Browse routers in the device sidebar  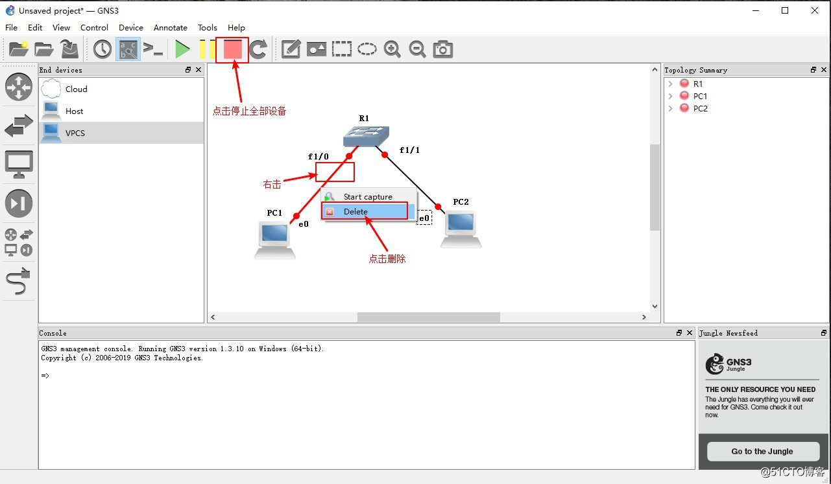[x=19, y=87]
